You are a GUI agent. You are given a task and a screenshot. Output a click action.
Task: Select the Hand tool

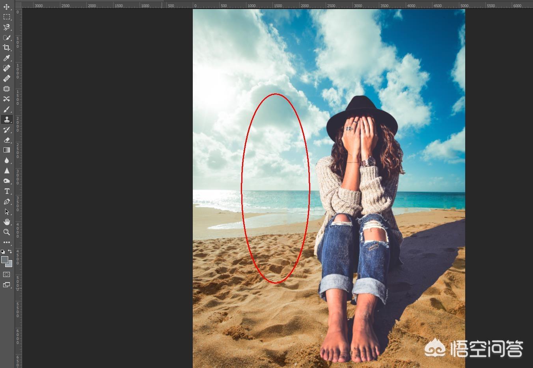pos(7,222)
